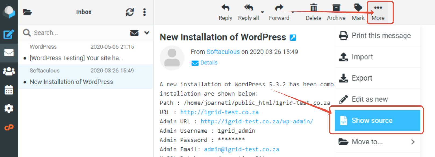This screenshot has width=435, height=157.
Task: Click the cPanel icon in sidebar
Action: 9,127
